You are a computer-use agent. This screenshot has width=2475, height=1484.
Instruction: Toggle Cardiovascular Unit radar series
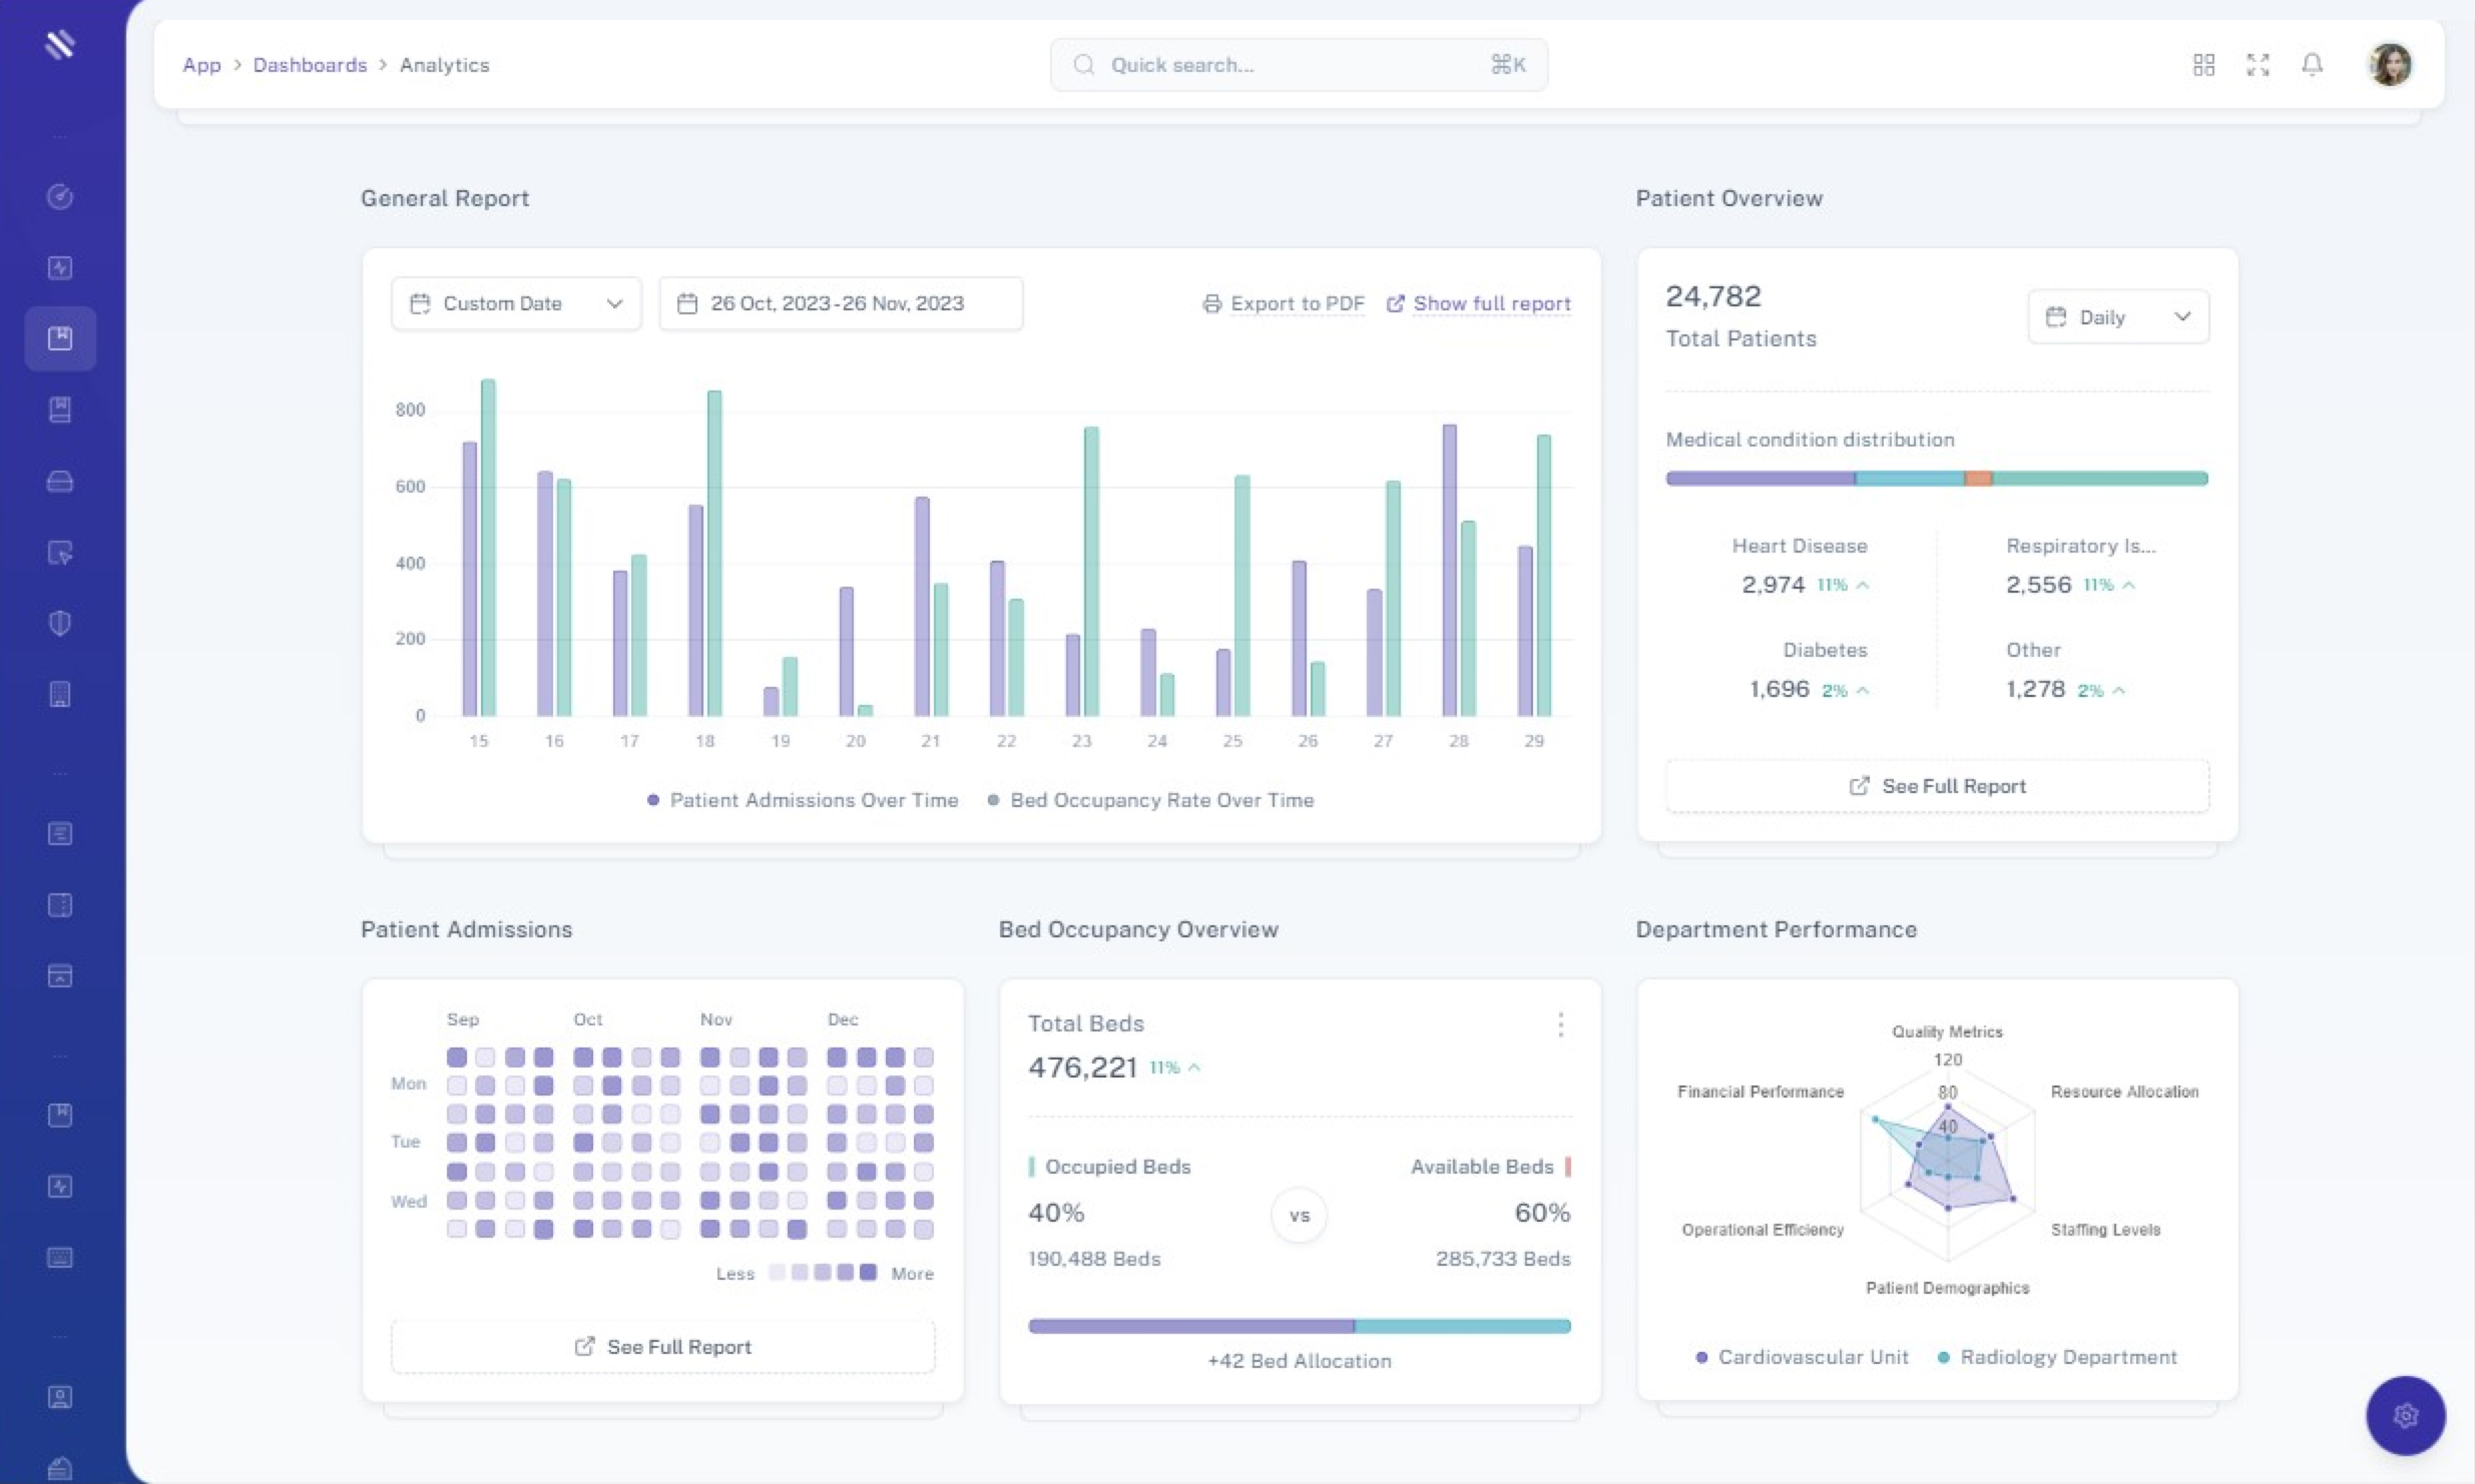pyautogui.click(x=1802, y=1357)
